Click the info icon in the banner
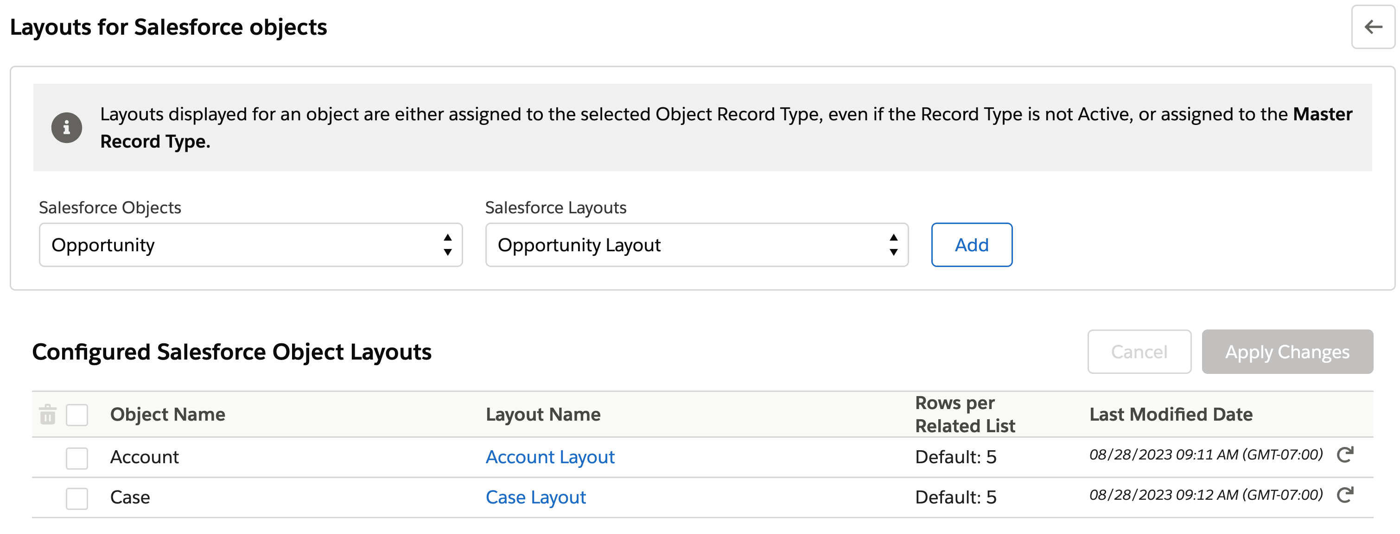This screenshot has height=534, width=1400. pos(66,128)
